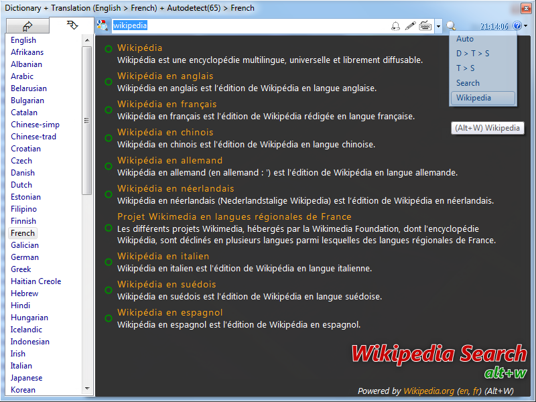This screenshot has height=402, width=536.
Task: Select Danish in the language list
Action: click(23, 173)
